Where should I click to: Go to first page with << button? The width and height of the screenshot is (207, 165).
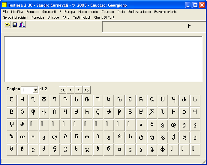pyautogui.click(x=62, y=90)
